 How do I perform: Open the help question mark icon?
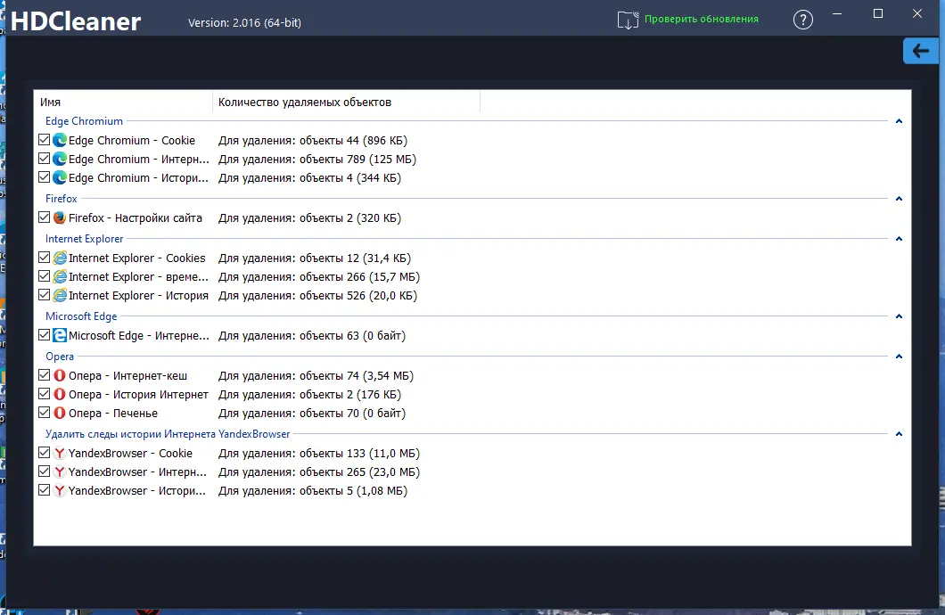pyautogui.click(x=802, y=20)
